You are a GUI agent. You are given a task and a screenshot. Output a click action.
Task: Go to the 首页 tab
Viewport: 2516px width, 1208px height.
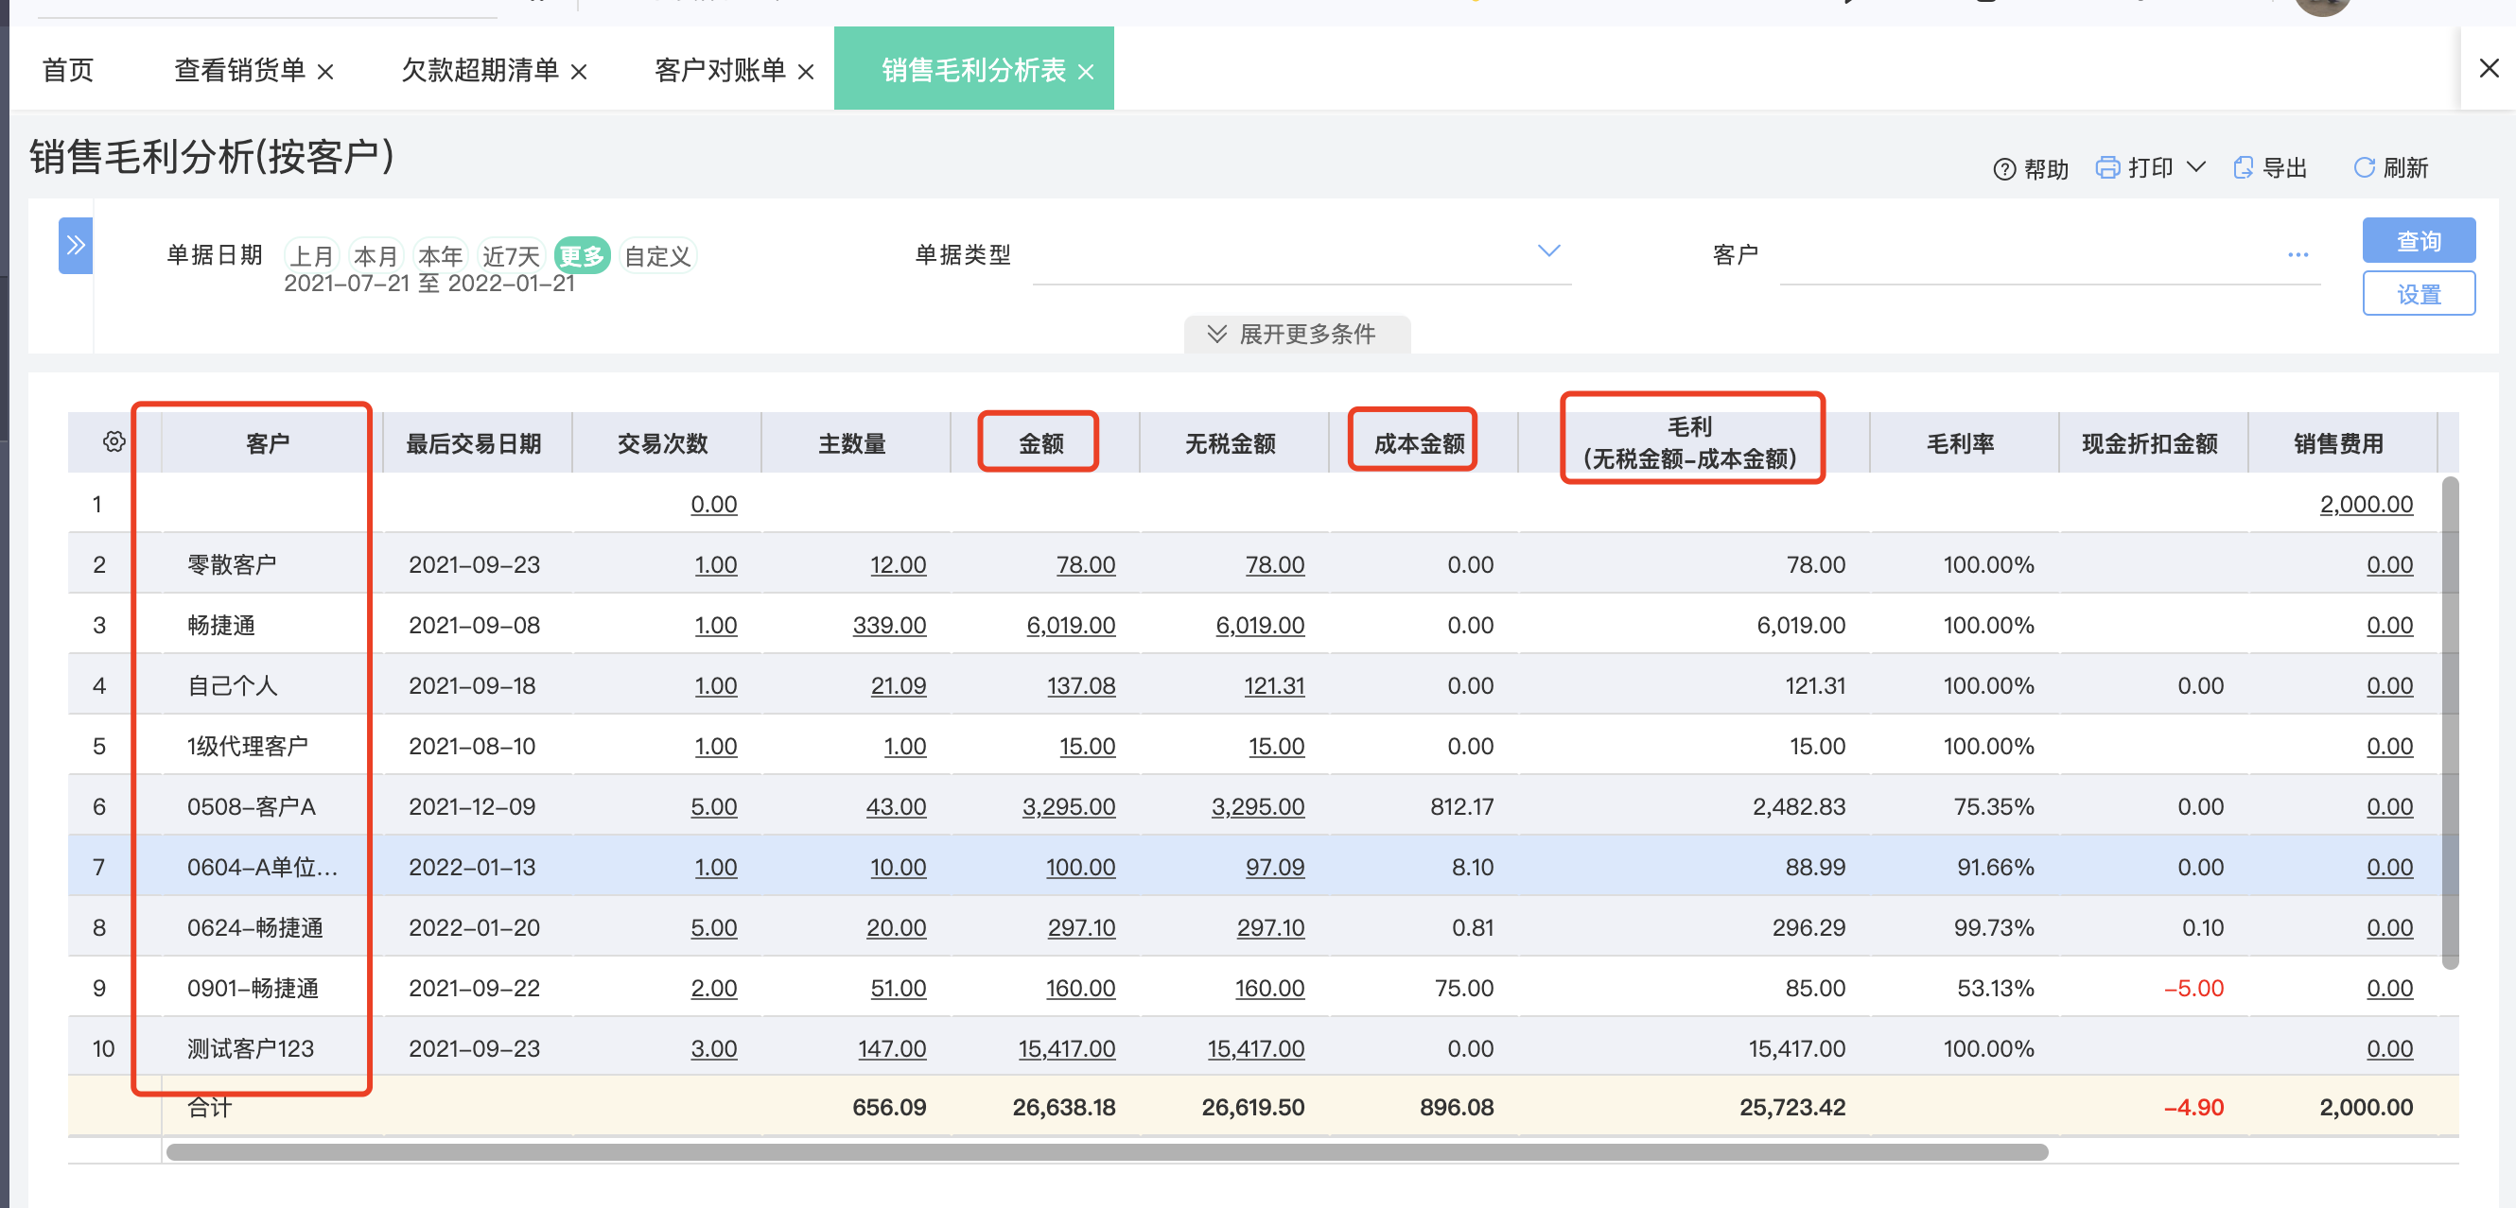point(67,70)
